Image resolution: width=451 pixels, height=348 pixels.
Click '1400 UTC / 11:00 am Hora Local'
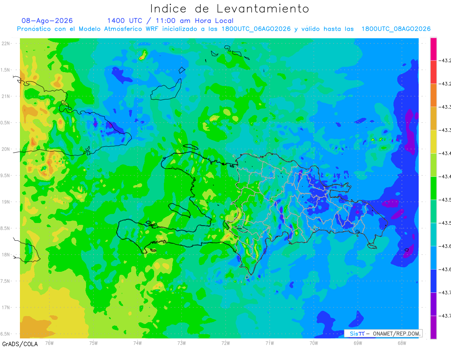point(170,21)
